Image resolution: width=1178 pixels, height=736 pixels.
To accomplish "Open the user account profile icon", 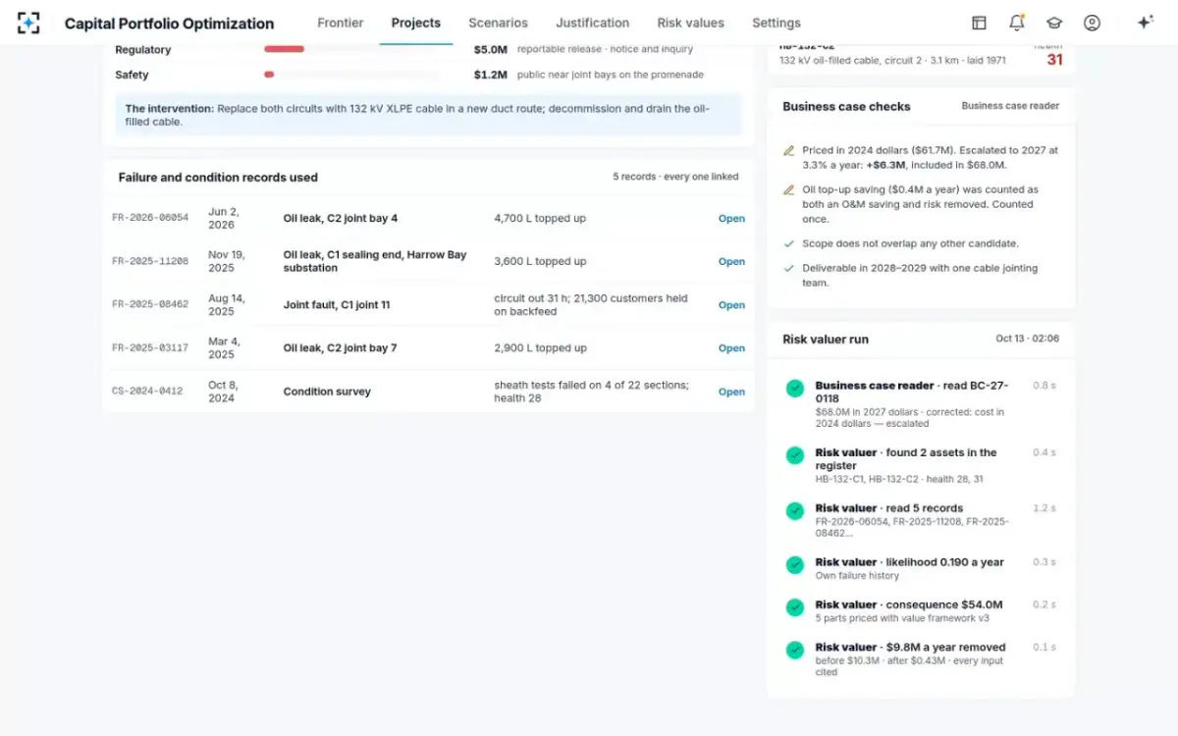I will [x=1092, y=23].
